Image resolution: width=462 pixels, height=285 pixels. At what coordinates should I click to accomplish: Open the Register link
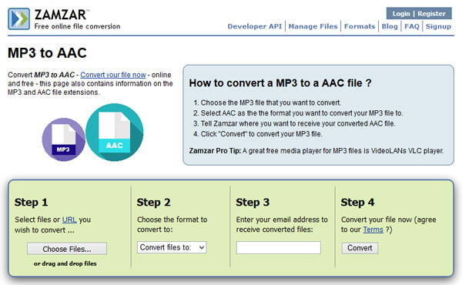431,14
